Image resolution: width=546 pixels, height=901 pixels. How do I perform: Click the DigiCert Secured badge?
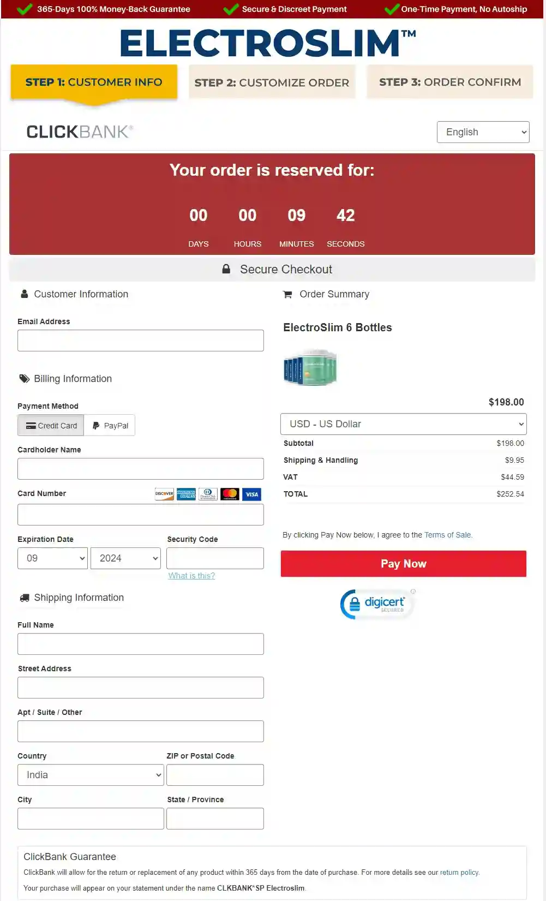coord(377,604)
